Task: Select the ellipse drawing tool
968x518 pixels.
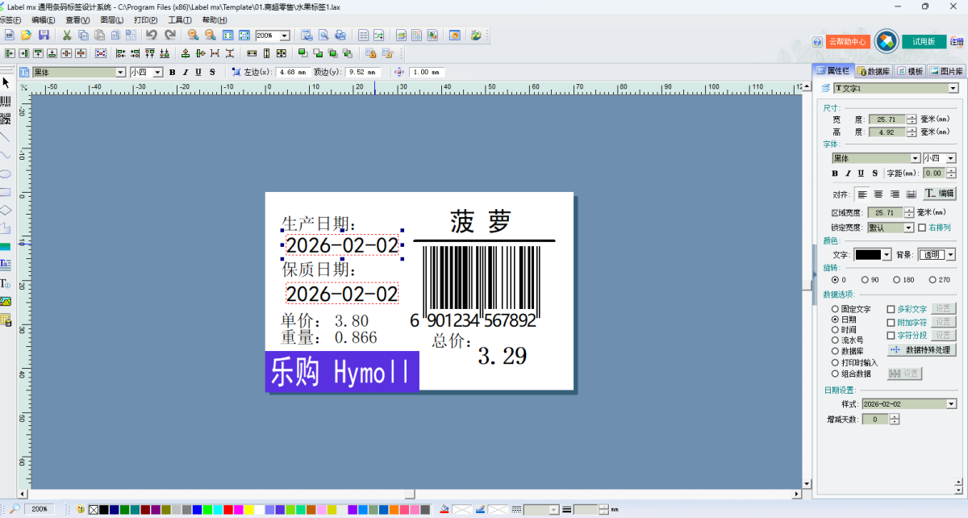Action: click(5, 173)
